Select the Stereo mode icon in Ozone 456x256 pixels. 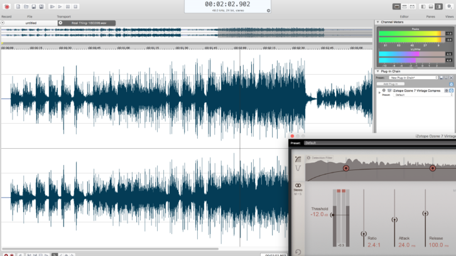point(298,187)
